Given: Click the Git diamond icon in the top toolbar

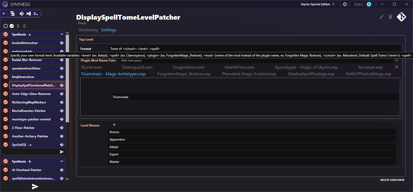Looking at the screenshot, I should click(x=22, y=14).
